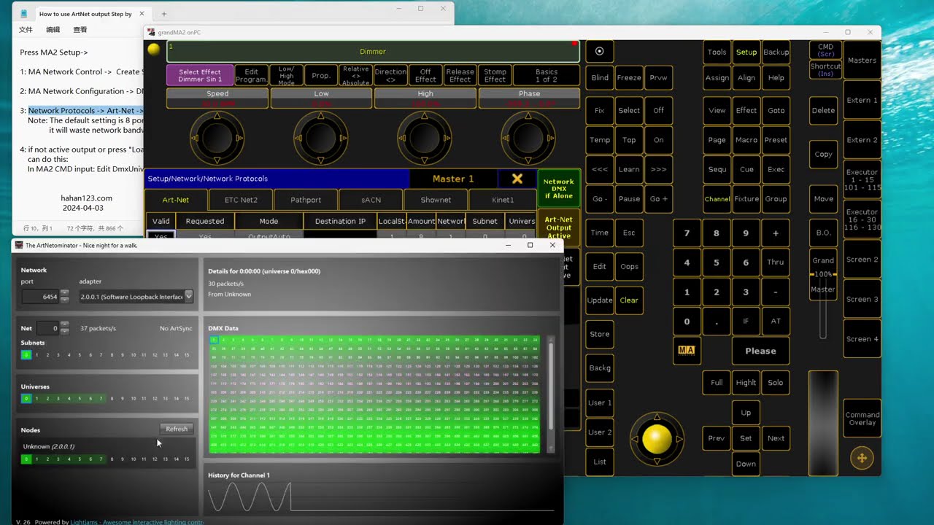The image size is (934, 525).
Task: Click the >>> key in grandMA2
Action: [x=658, y=169]
